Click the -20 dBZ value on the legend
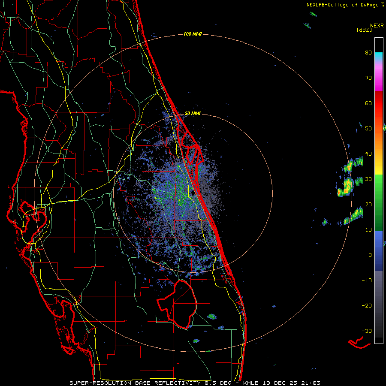 coord(367,305)
